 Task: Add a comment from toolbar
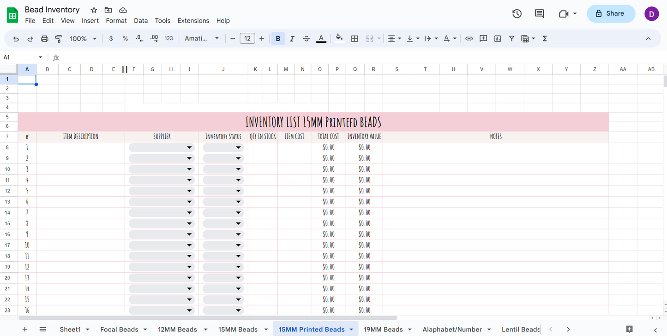(483, 39)
